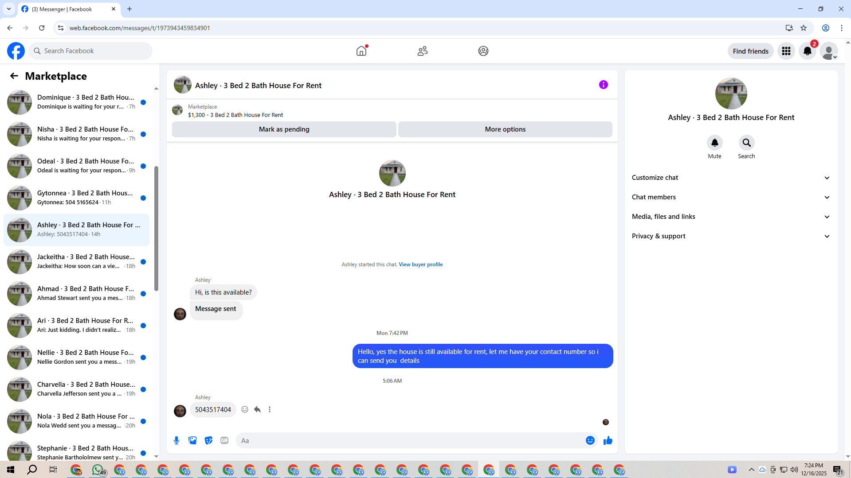Reload the page
The image size is (851, 478).
coord(42,28)
